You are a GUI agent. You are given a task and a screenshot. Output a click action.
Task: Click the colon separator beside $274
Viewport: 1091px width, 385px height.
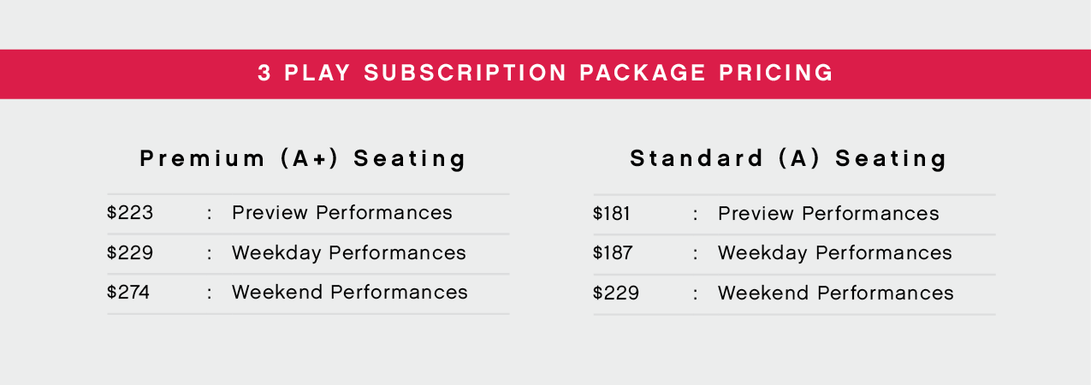(x=209, y=293)
